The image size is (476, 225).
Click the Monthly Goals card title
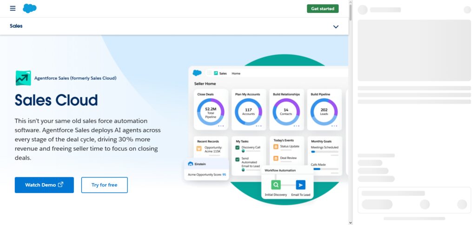(321, 141)
